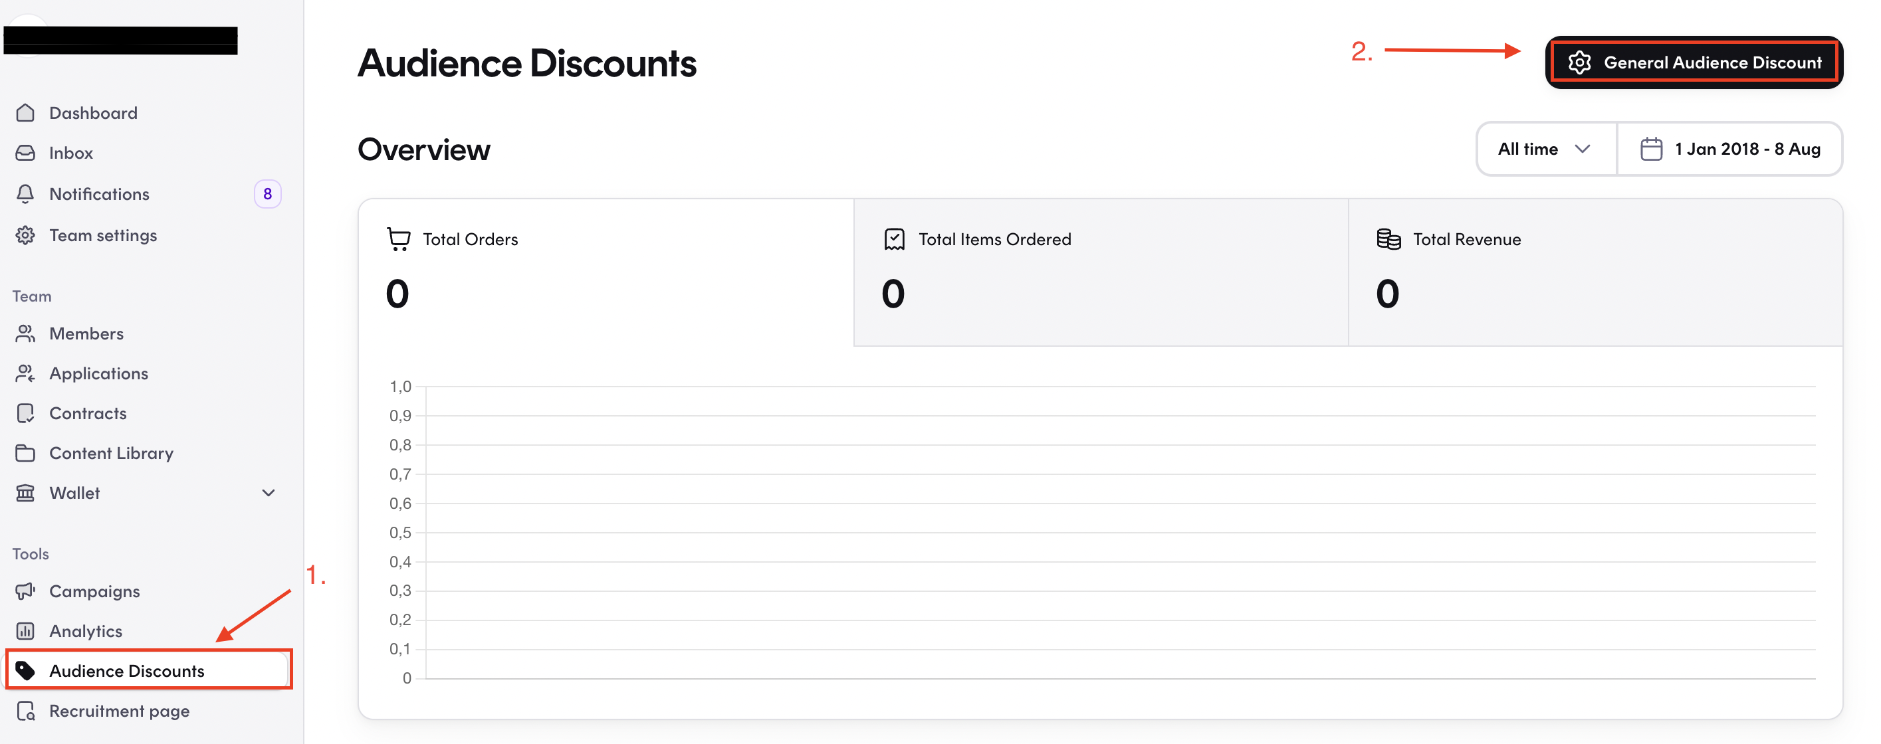This screenshot has height=744, width=1881.
Task: Click the Campaigns megaphone icon
Action: pyautogui.click(x=25, y=591)
